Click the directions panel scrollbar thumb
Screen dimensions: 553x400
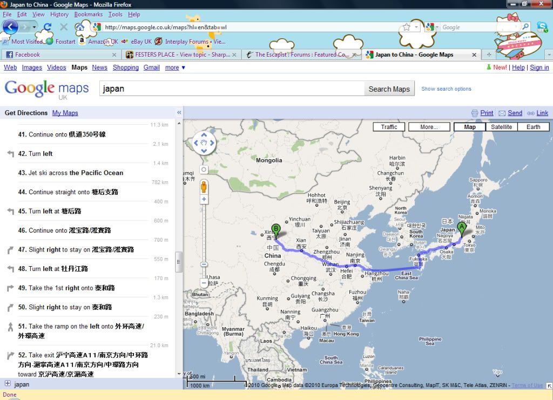(179, 262)
